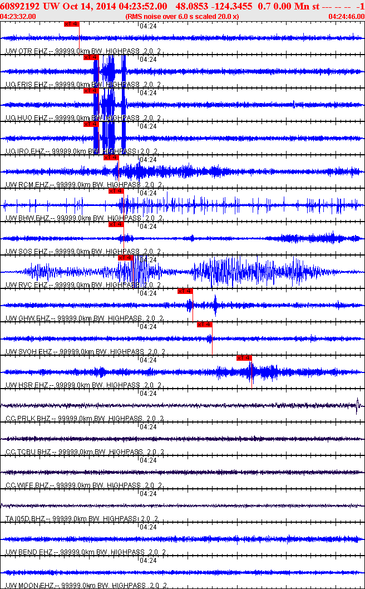Select the xT 4 pick flag on UW BHW trace
Image resolution: width=365 pixels, height=589 pixels.
(x=116, y=191)
